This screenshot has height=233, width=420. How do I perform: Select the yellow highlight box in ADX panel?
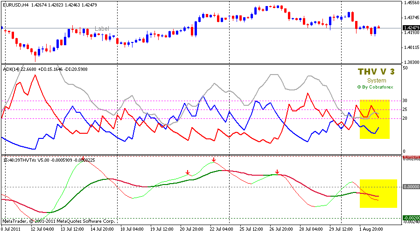374,119
